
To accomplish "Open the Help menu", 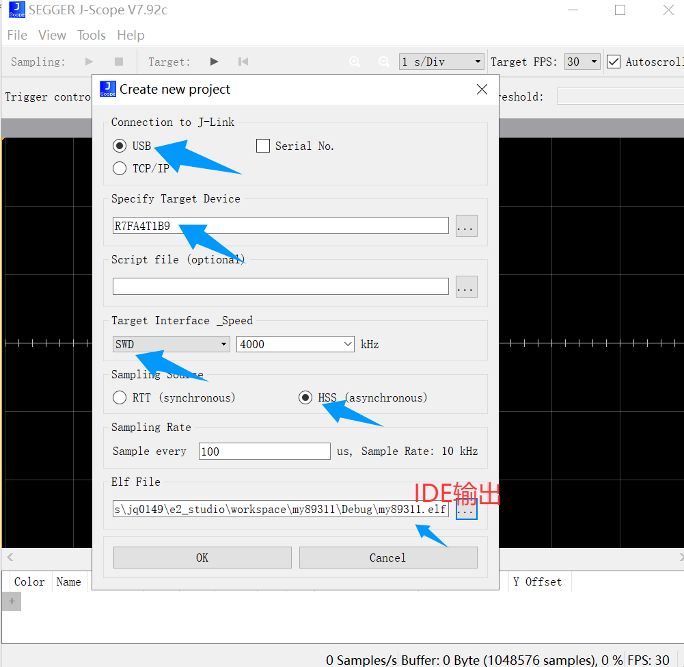I will (x=131, y=35).
